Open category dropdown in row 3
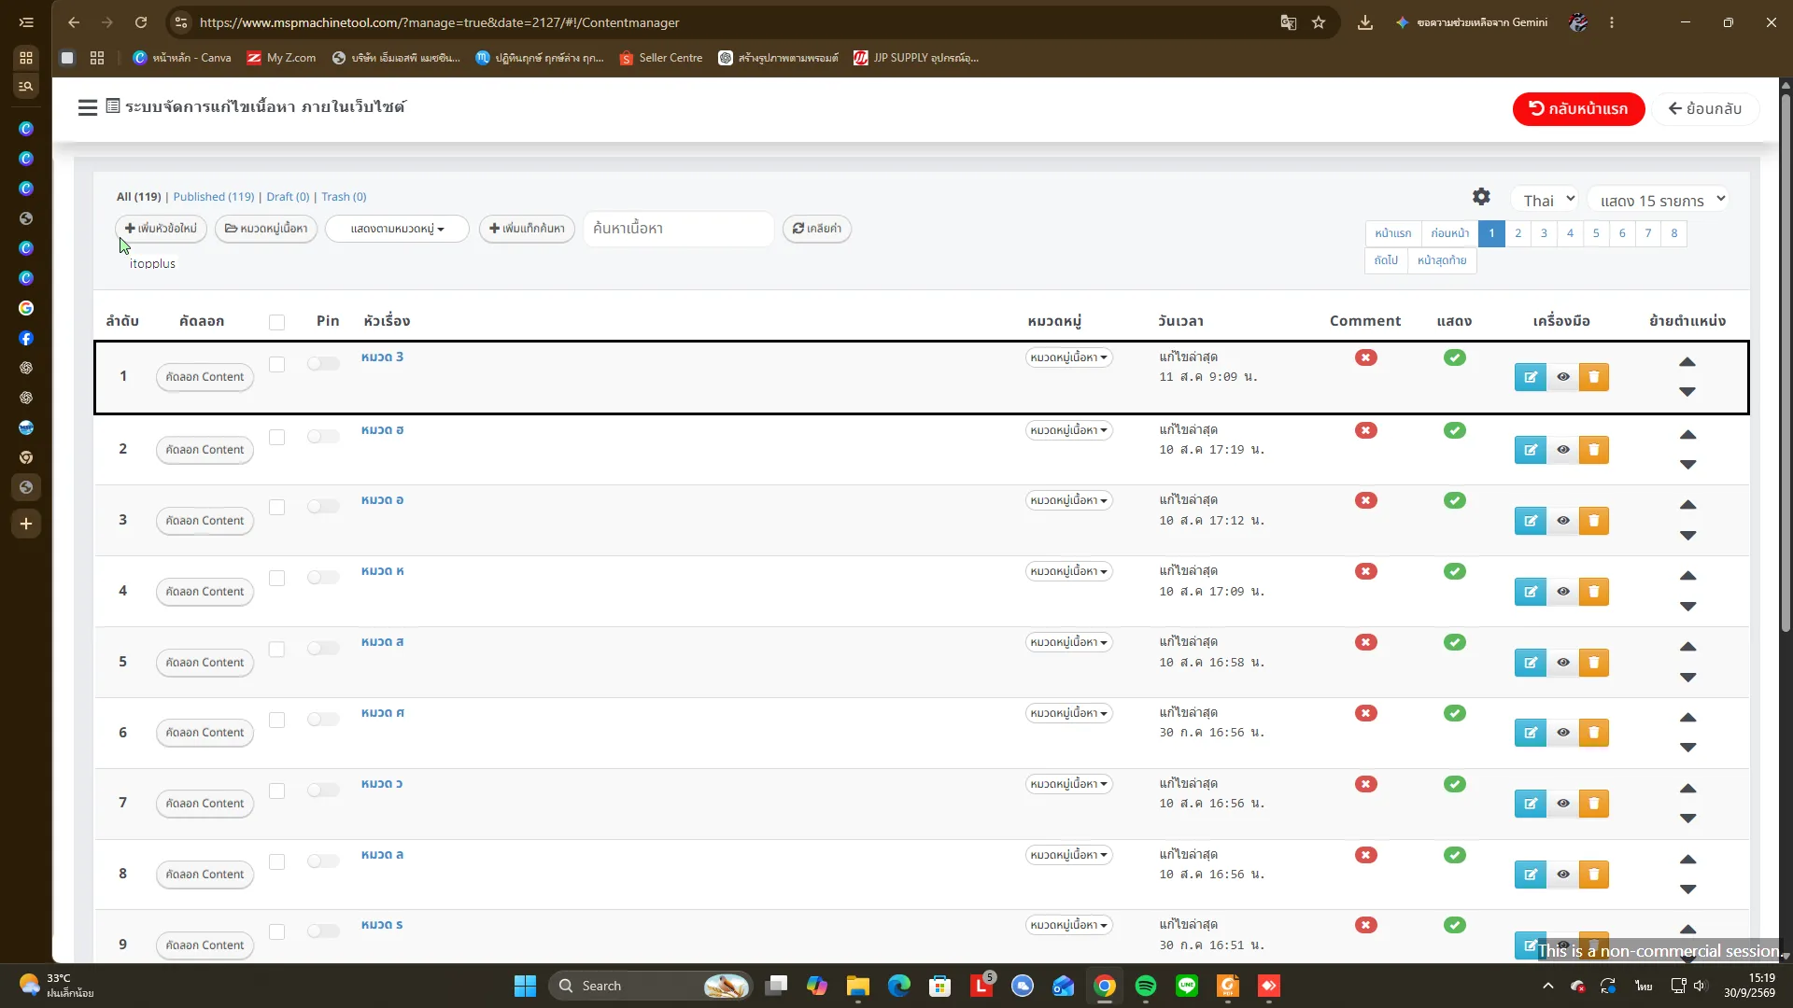This screenshot has height=1008, width=1793. coord(1068,500)
